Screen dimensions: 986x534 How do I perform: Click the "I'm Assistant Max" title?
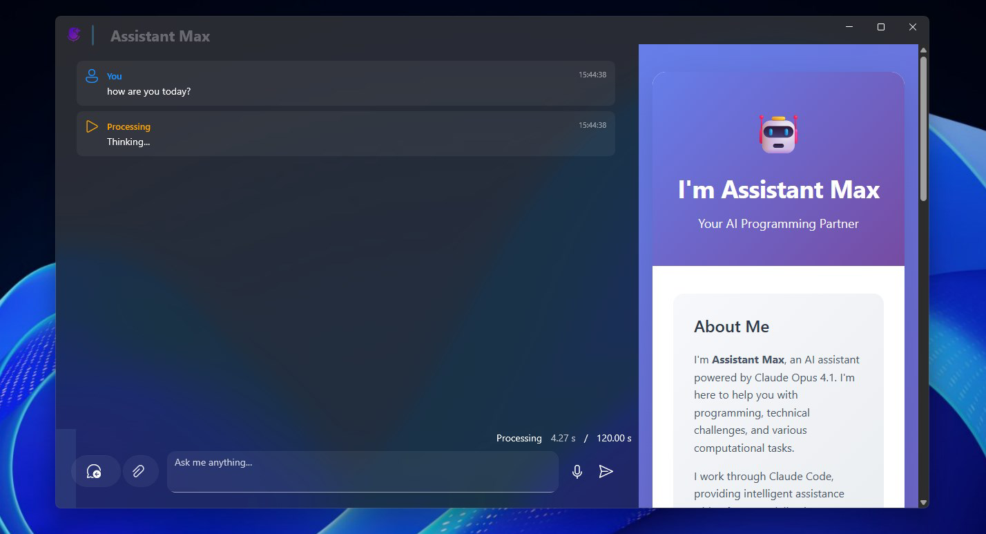(778, 190)
